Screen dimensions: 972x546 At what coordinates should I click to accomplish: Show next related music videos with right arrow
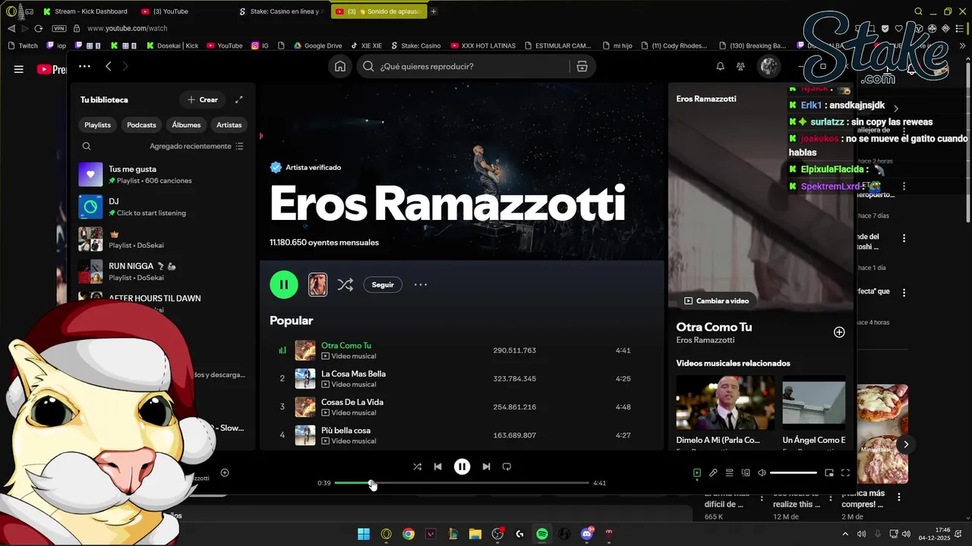905,444
